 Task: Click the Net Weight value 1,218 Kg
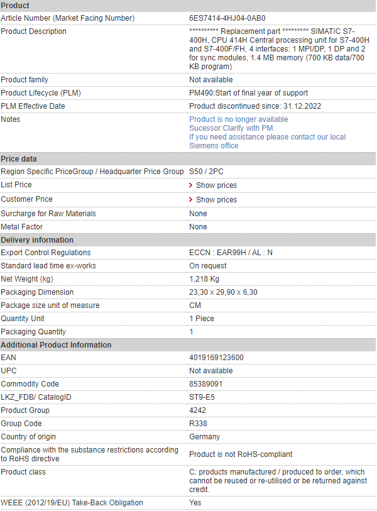tap(204, 279)
